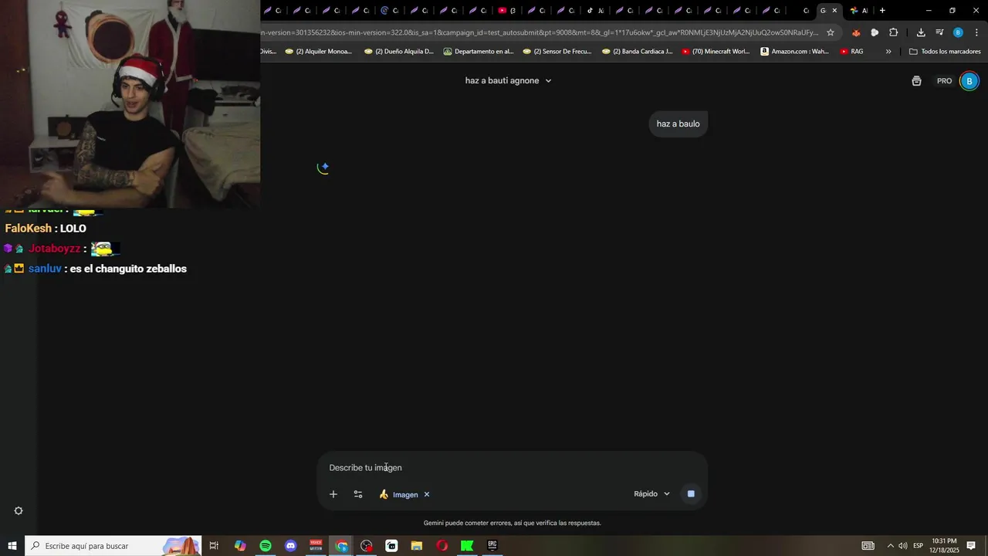The width and height of the screenshot is (988, 556).
Task: Open Kick app from the taskbar
Action: (467, 546)
